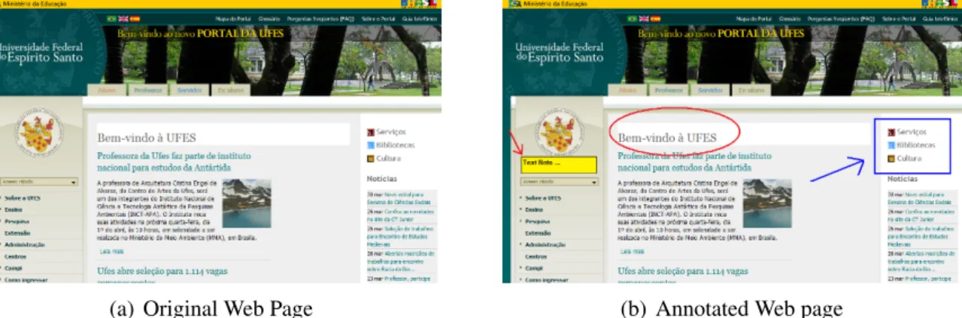This screenshot has height=318, width=962.
Task: Open the Bibliotecas link on the annotated page
Action: 916,144
